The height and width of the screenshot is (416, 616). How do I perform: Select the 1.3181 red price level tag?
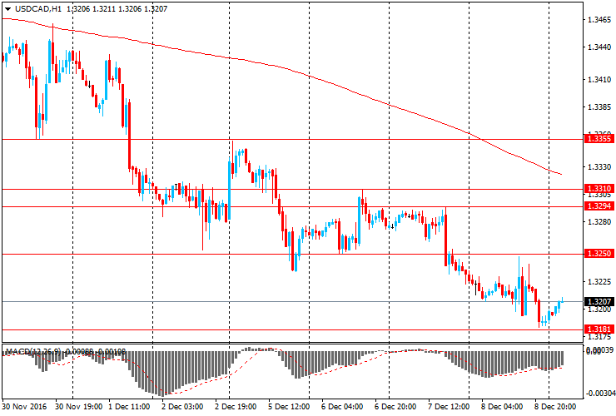point(599,329)
